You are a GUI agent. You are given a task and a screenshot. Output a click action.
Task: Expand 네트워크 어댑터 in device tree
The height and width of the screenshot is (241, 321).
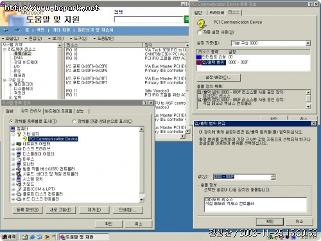tap(13, 144)
